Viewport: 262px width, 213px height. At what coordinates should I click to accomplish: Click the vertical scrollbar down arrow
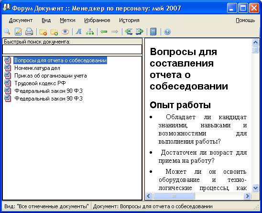point(255,188)
